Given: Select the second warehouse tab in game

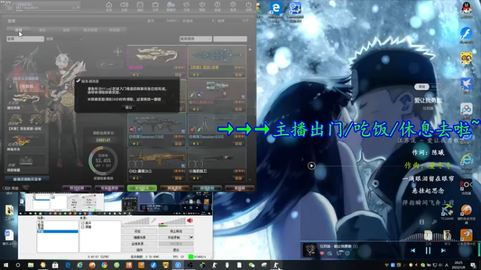Looking at the screenshot, I should [x=42, y=29].
